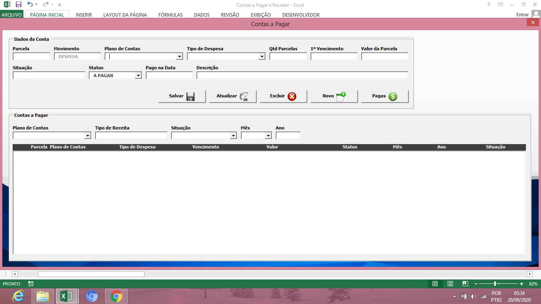Click the Excluir button
Screen dimensions: 541x304
click(x=283, y=96)
